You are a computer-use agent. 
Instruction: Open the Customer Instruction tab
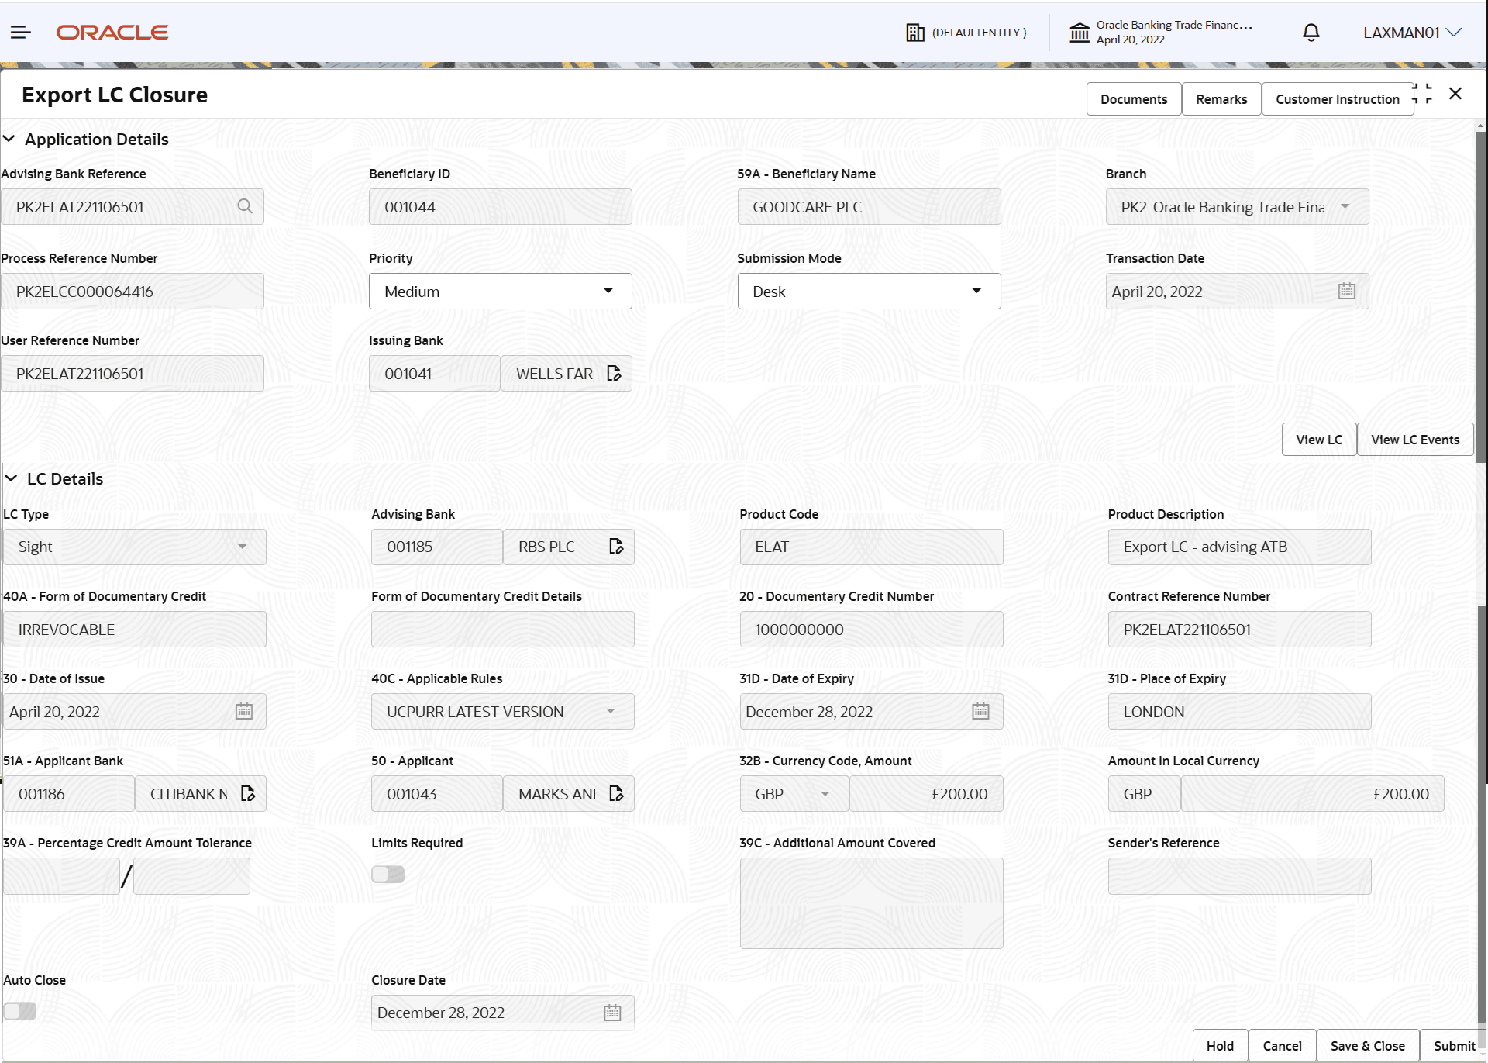(x=1337, y=98)
